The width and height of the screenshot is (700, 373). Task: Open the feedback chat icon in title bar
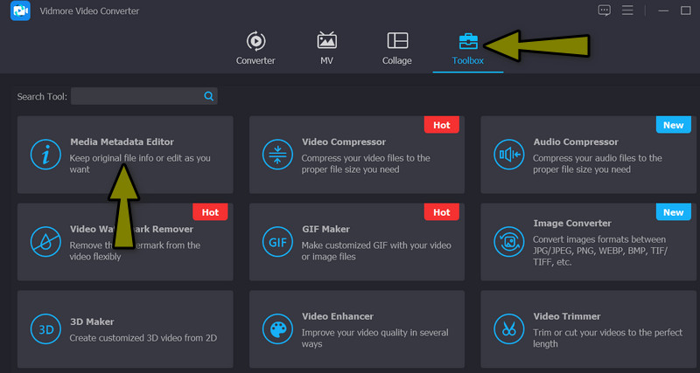604,10
